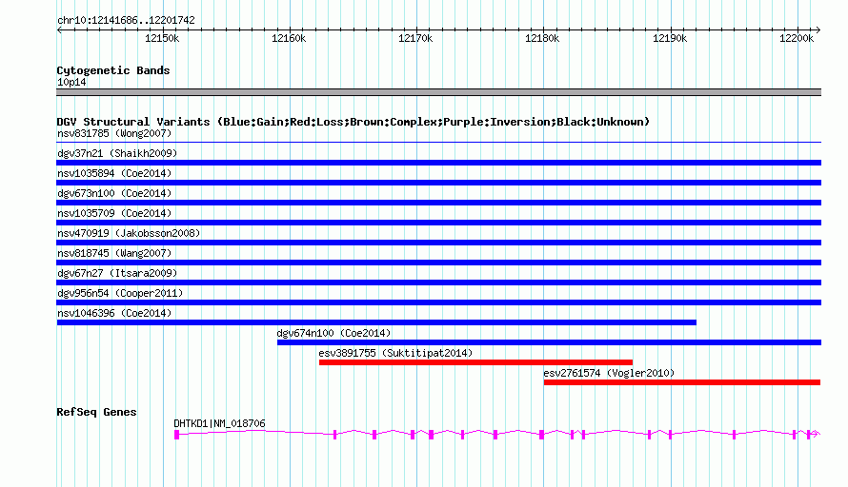Open variant nsv1046396 (Coe2014) label
The width and height of the screenshot is (848, 487).
tap(114, 313)
